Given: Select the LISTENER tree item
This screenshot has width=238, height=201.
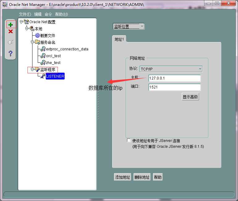Looking at the screenshot, I should (55, 76).
